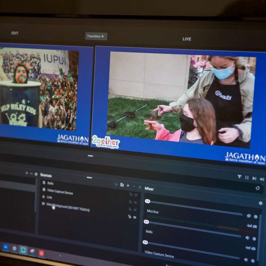Image resolution: width=266 pixels, height=266 pixels.
Task: Open the blue taskbar app icon
Action: [6, 247]
